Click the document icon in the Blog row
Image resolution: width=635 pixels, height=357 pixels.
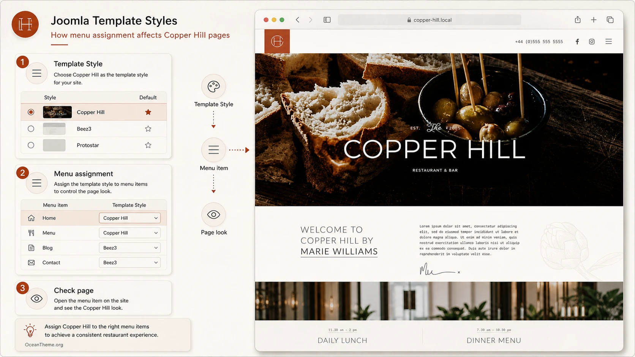point(31,248)
